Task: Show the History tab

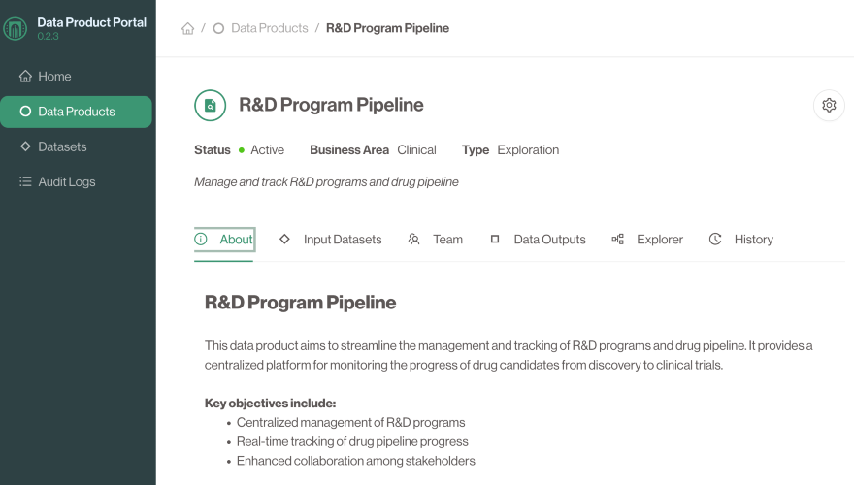Action: pyautogui.click(x=741, y=240)
